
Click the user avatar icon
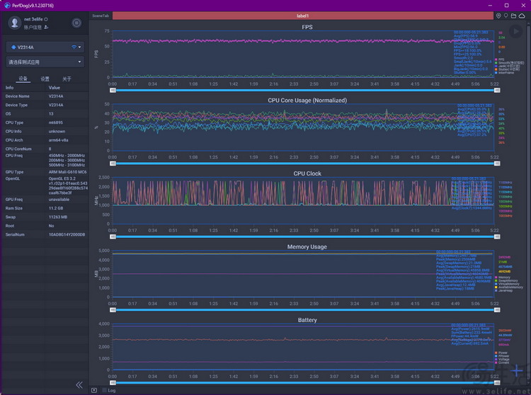[x=15, y=23]
